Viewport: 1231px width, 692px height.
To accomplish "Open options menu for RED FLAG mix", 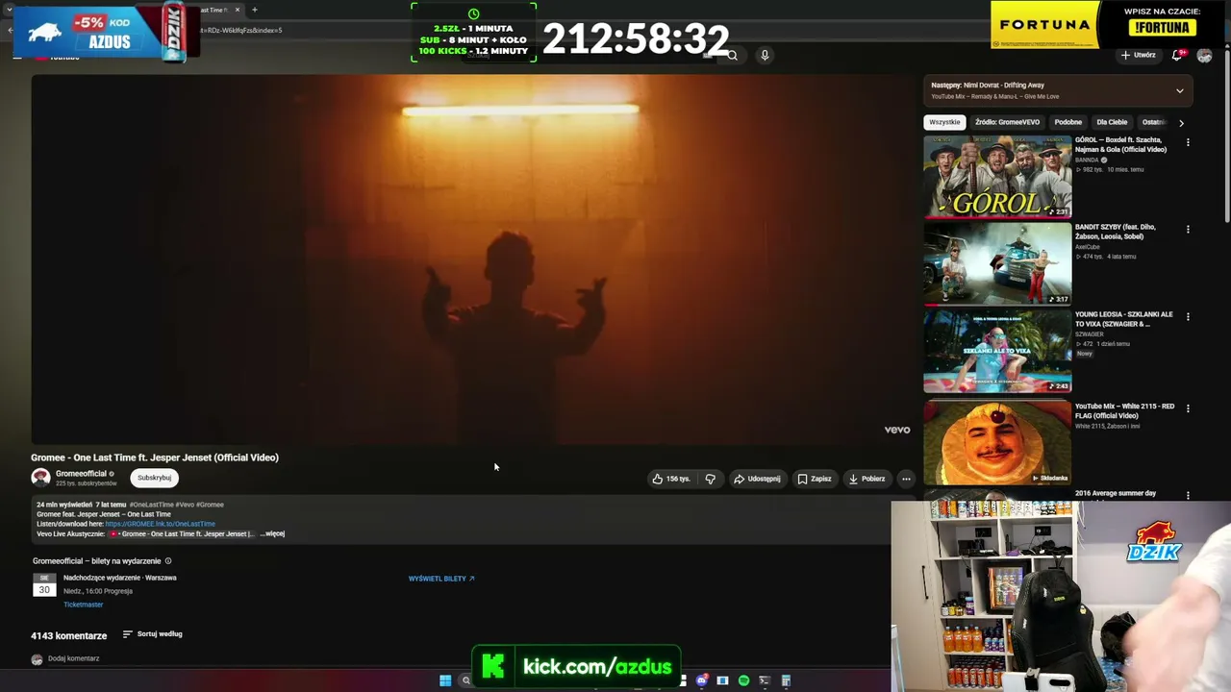I will coord(1188,408).
